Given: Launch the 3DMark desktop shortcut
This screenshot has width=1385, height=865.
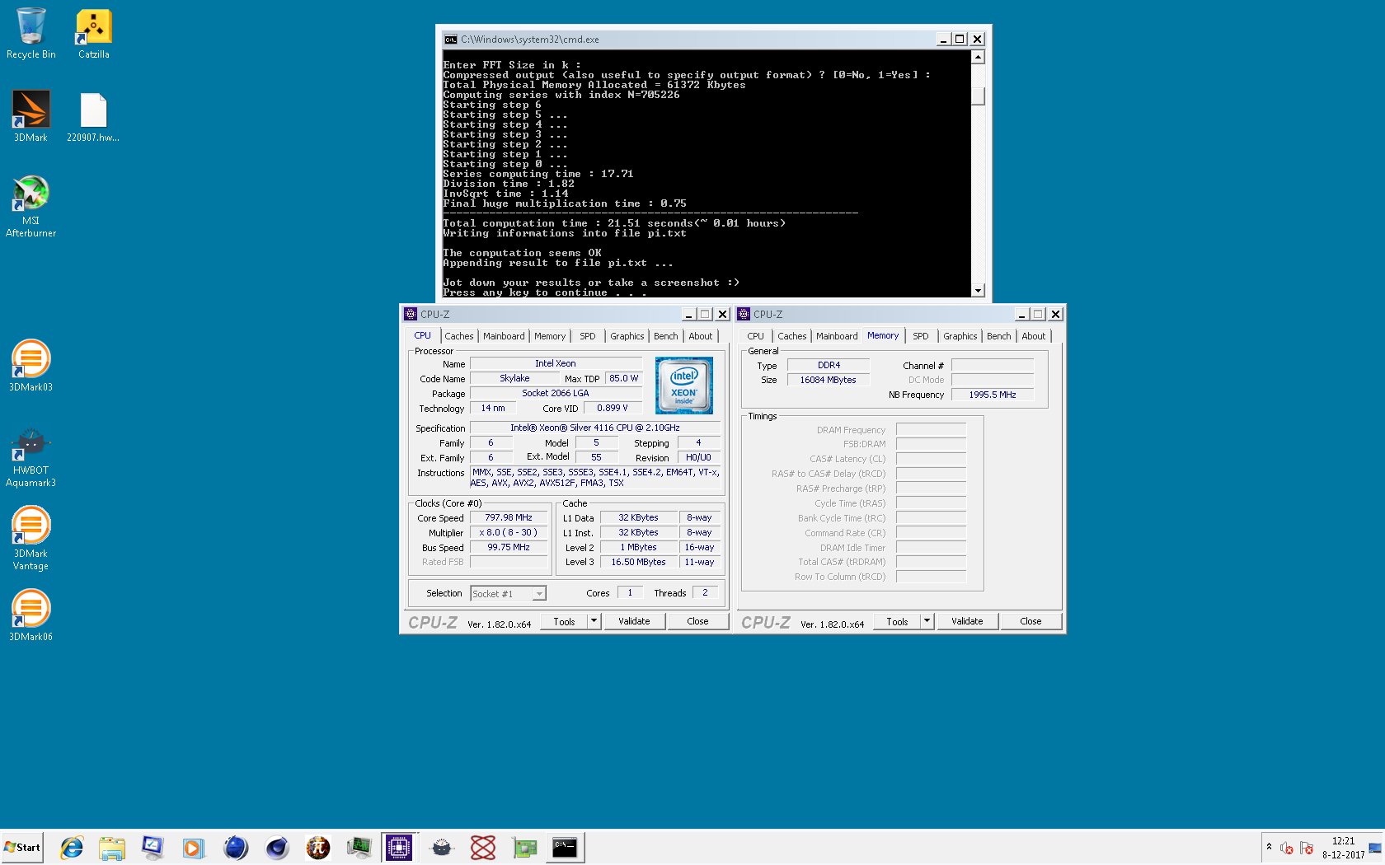Looking at the screenshot, I should [31, 116].
